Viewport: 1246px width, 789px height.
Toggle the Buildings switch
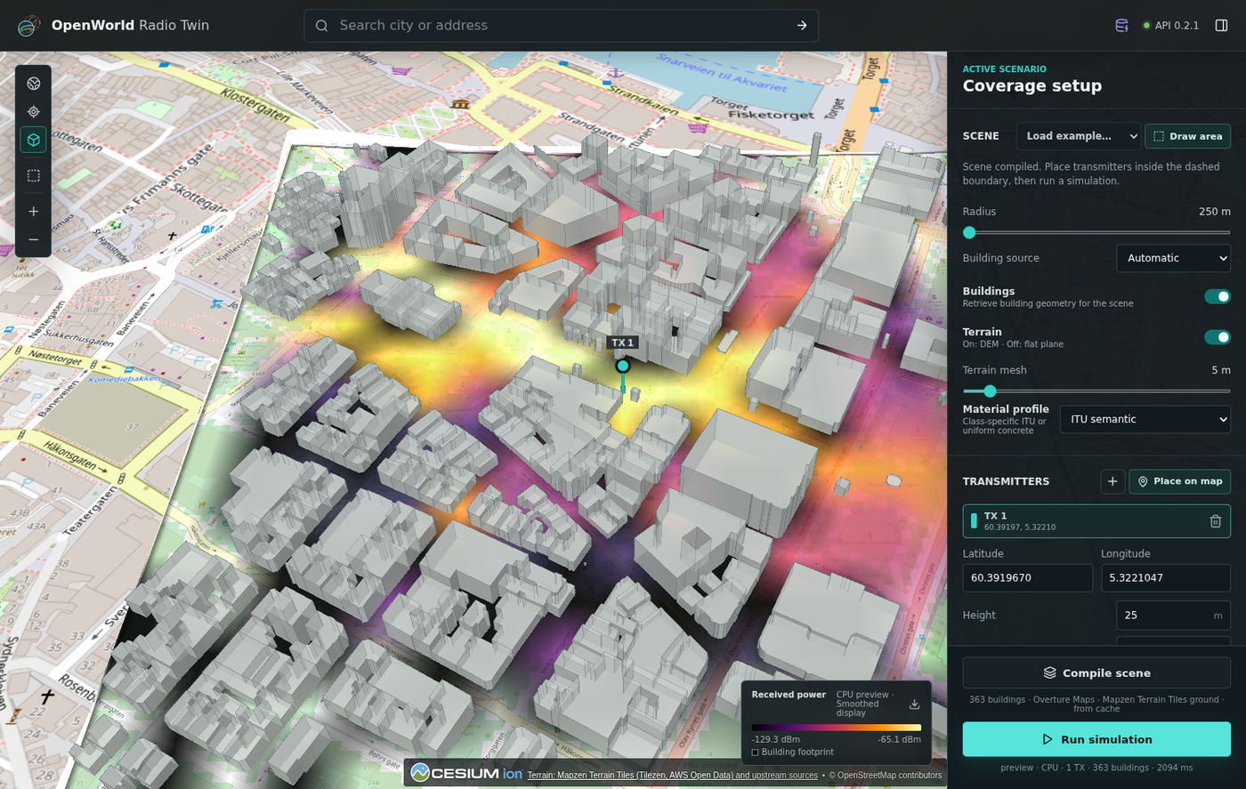coord(1218,297)
